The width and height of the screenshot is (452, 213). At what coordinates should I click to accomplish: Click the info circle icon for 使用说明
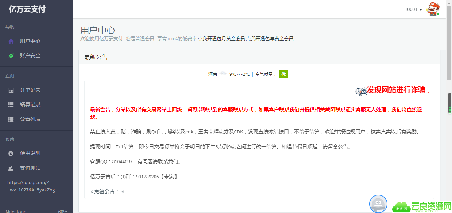click(x=11, y=154)
